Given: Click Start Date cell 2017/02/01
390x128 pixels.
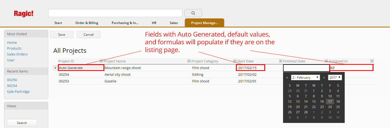Looking at the screenshot, I should point(247,81).
